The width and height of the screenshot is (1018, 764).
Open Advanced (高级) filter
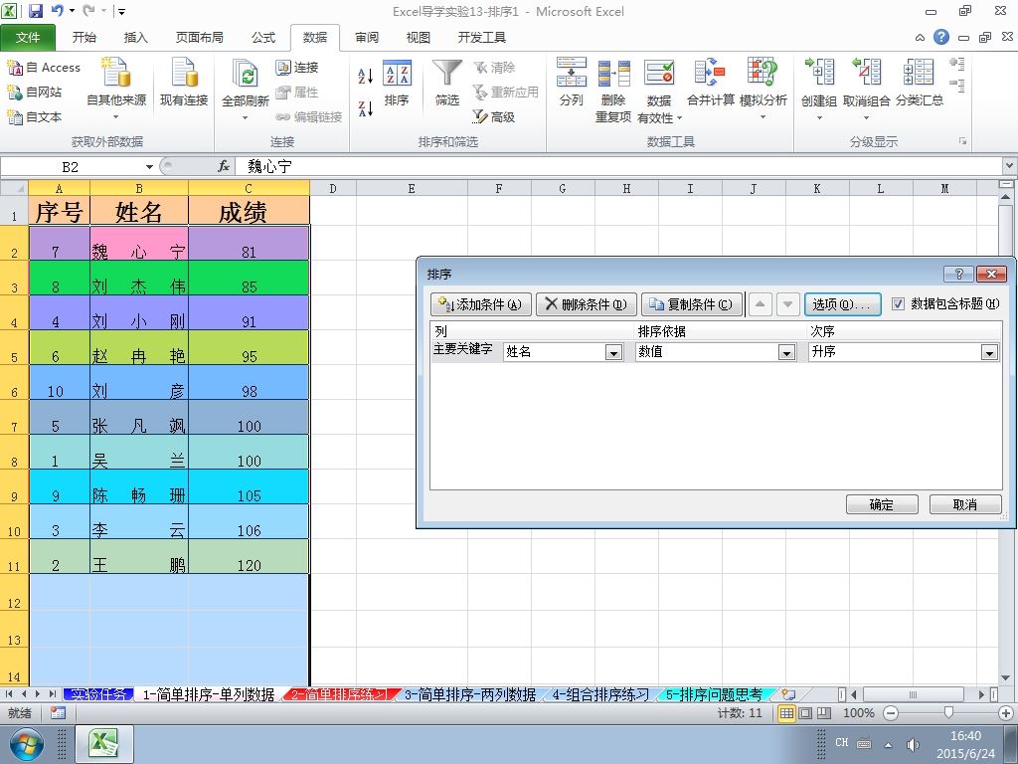pyautogui.click(x=494, y=117)
